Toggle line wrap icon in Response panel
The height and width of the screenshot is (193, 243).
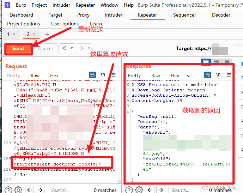click(x=208, y=75)
